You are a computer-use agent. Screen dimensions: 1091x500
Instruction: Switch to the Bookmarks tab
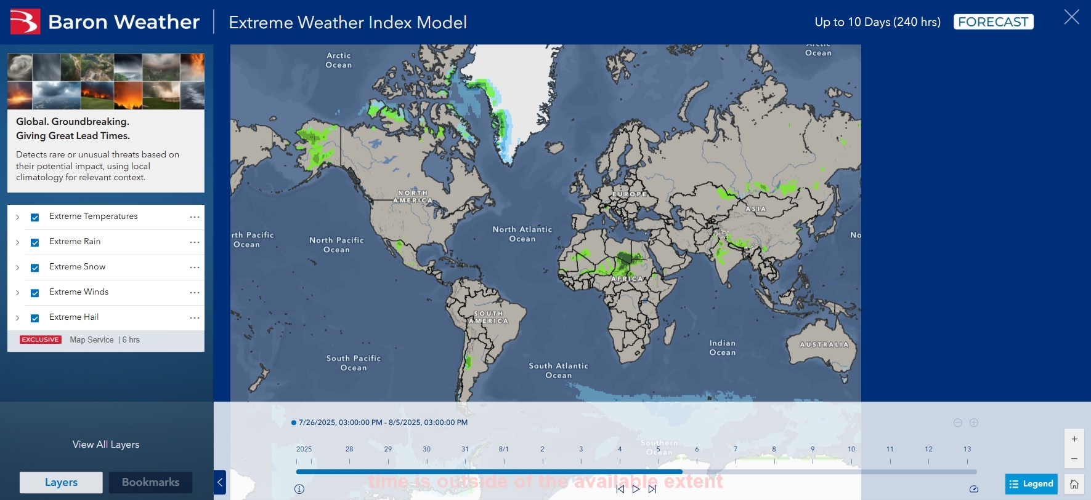point(150,482)
